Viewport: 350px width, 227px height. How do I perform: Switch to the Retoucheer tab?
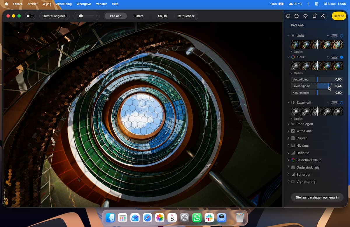(x=186, y=16)
